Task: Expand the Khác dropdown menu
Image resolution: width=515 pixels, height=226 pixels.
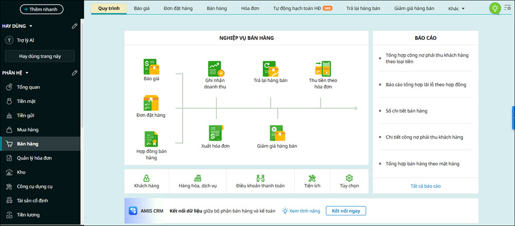Action: (x=456, y=9)
